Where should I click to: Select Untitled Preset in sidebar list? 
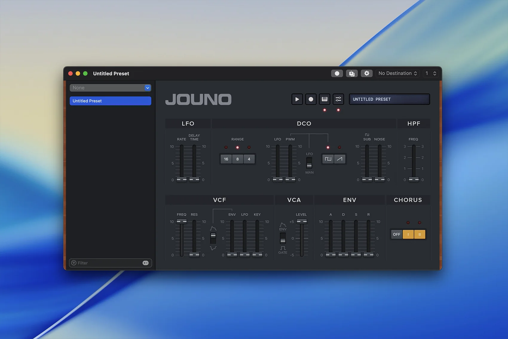click(111, 101)
